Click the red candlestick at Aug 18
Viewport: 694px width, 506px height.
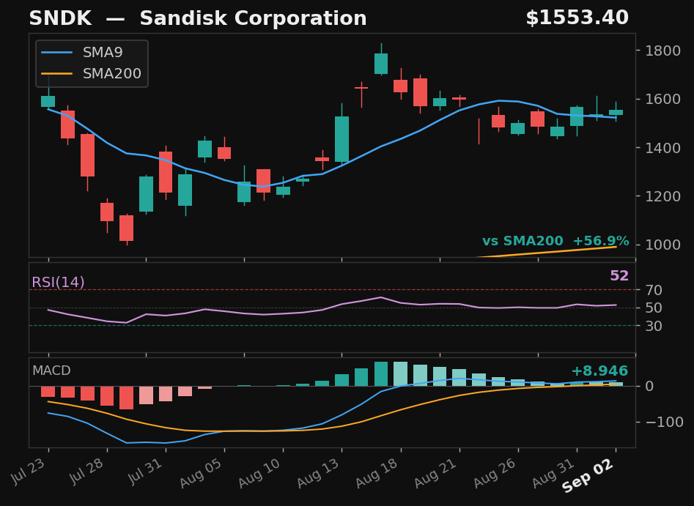click(x=401, y=86)
